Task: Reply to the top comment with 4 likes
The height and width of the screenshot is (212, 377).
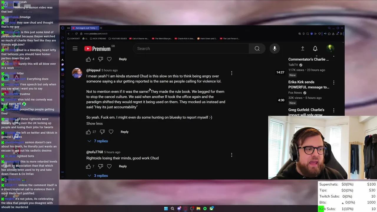Action: (x=123, y=59)
